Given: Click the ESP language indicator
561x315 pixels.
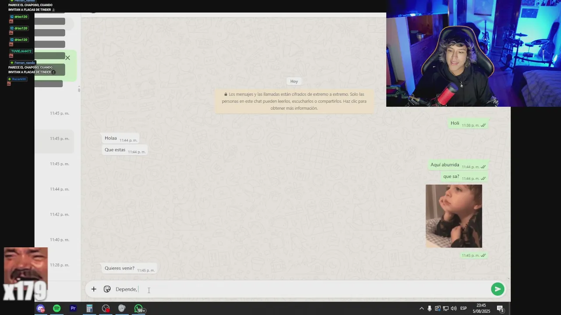Looking at the screenshot, I should coord(463,308).
